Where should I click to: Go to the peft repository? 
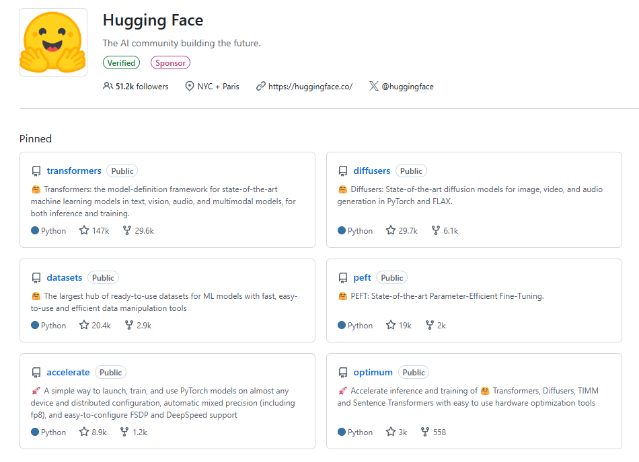(362, 278)
